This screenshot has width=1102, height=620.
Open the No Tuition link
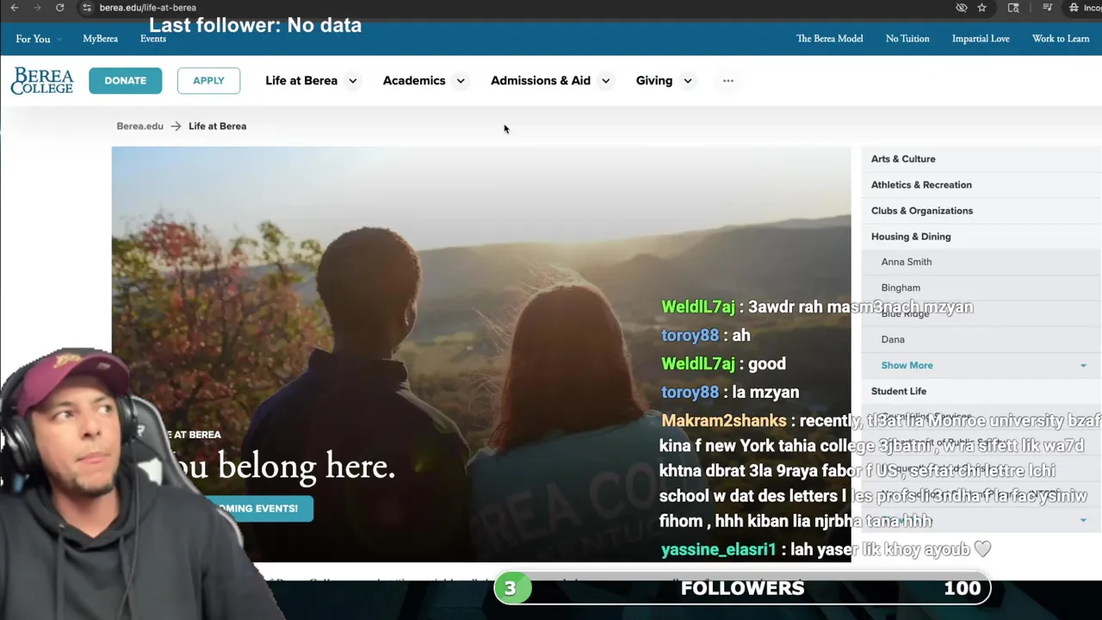[x=907, y=39]
